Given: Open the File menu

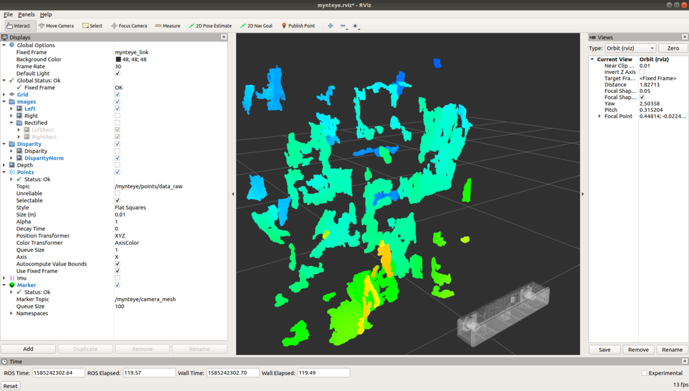Looking at the screenshot, I should (x=8, y=14).
